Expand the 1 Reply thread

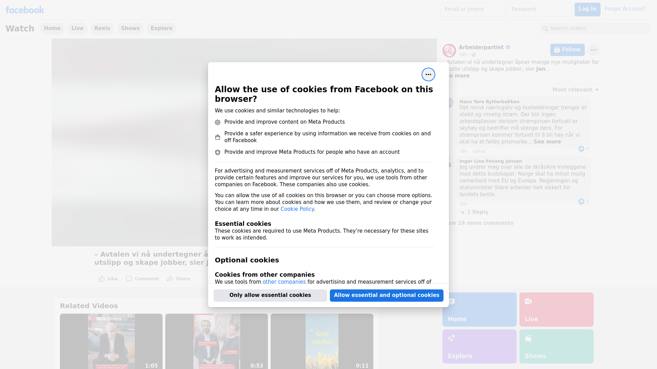[474, 212]
